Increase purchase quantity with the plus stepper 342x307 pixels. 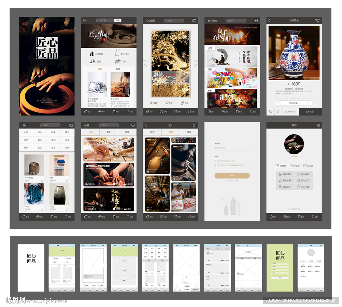pos(278,103)
